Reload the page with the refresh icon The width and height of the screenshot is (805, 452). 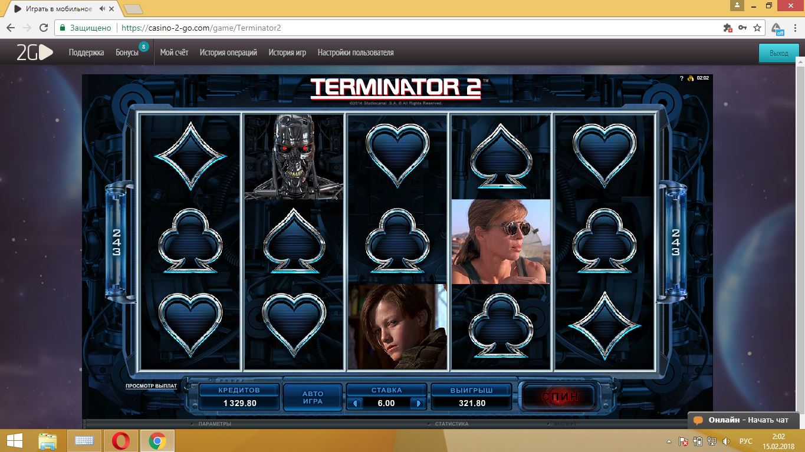tap(44, 28)
